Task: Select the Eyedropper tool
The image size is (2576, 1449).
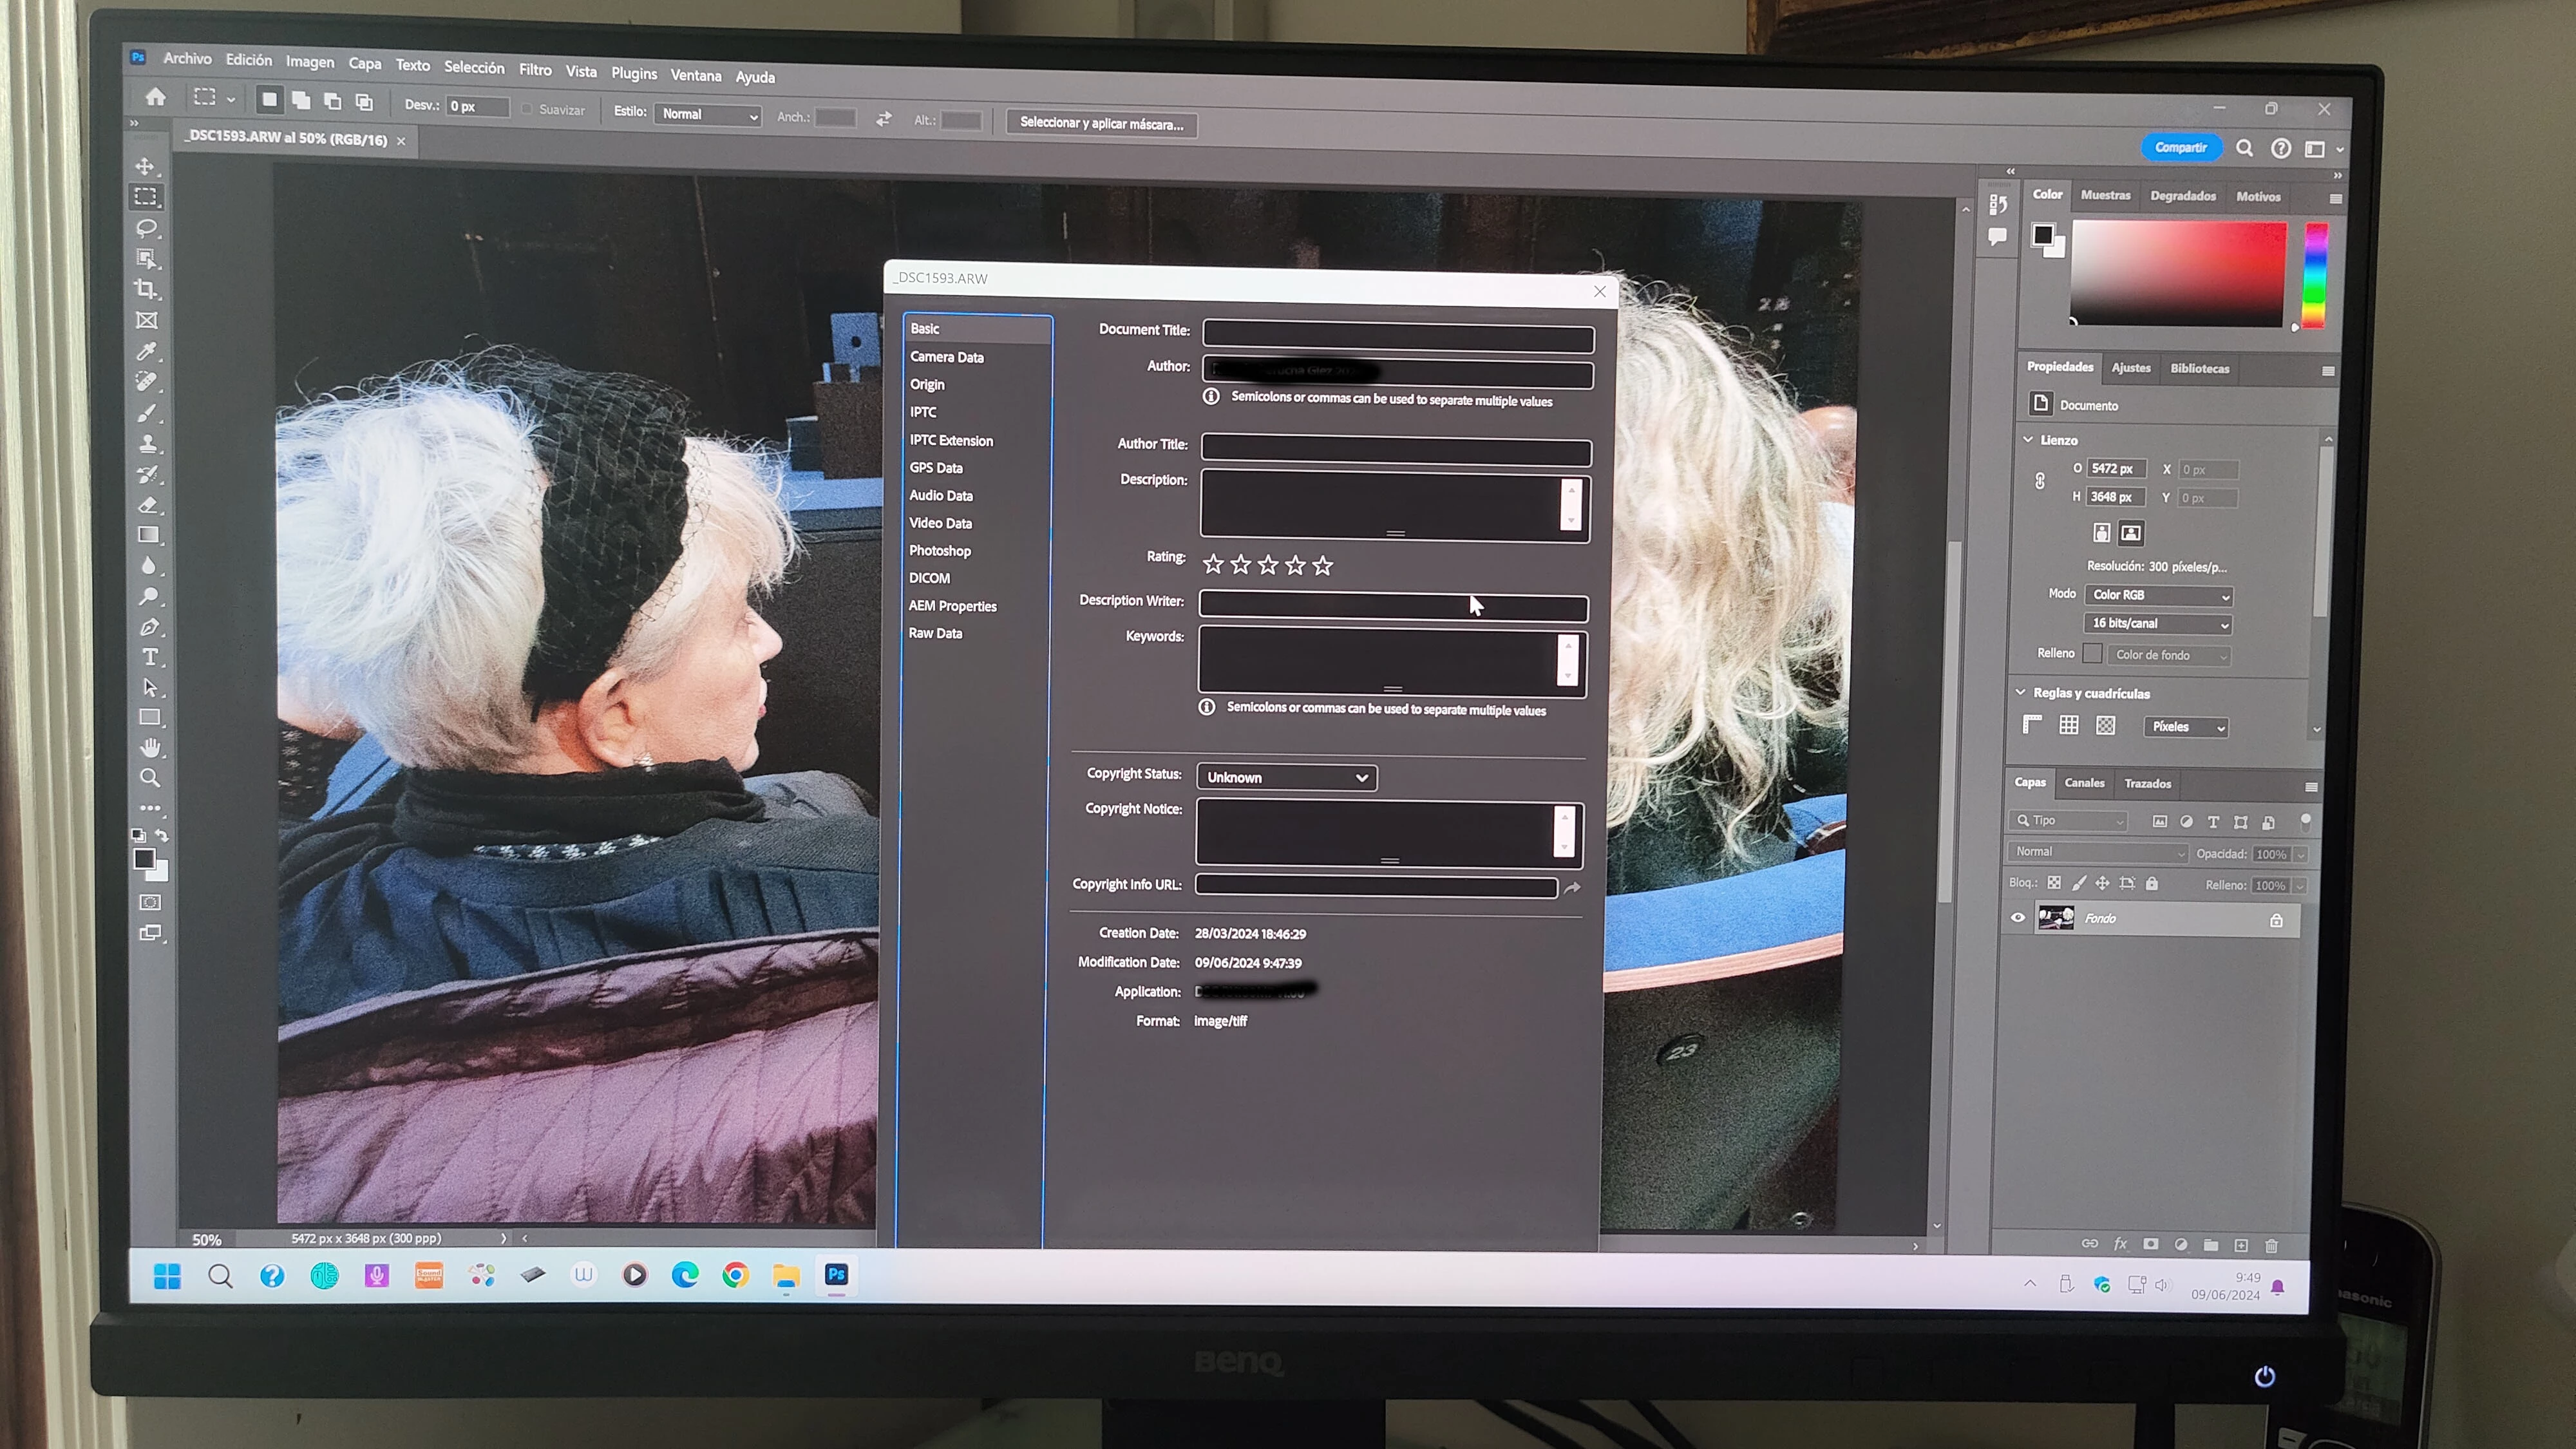Action: (147, 351)
